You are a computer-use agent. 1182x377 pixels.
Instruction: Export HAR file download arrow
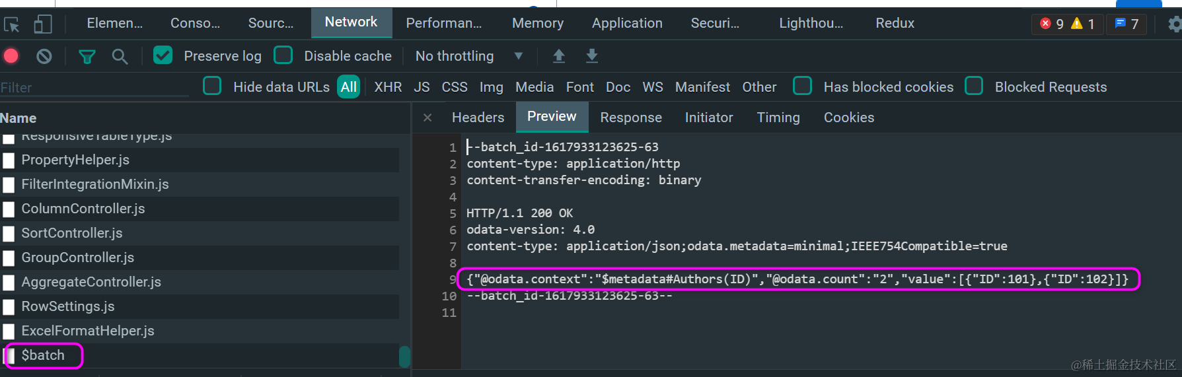click(592, 56)
